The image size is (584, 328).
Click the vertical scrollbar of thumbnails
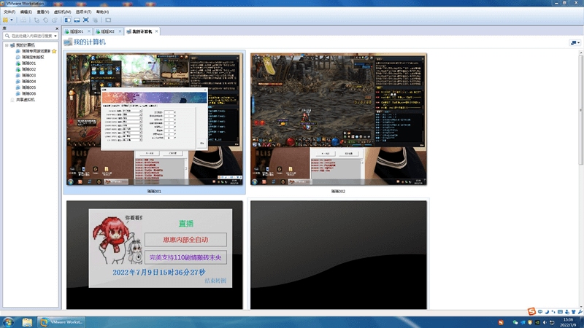point(580,110)
